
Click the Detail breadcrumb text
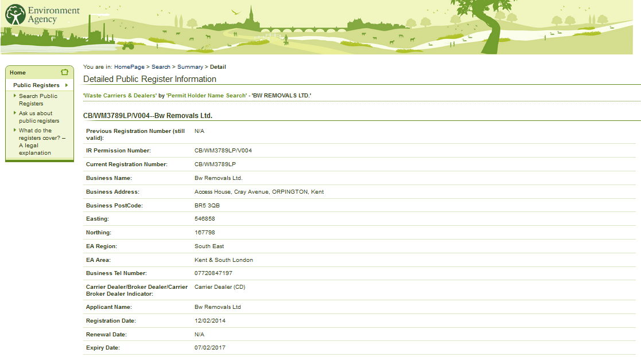[x=218, y=67]
